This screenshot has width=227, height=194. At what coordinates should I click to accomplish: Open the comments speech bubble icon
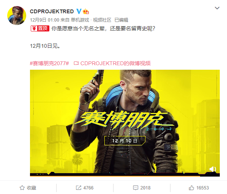pos(136,188)
